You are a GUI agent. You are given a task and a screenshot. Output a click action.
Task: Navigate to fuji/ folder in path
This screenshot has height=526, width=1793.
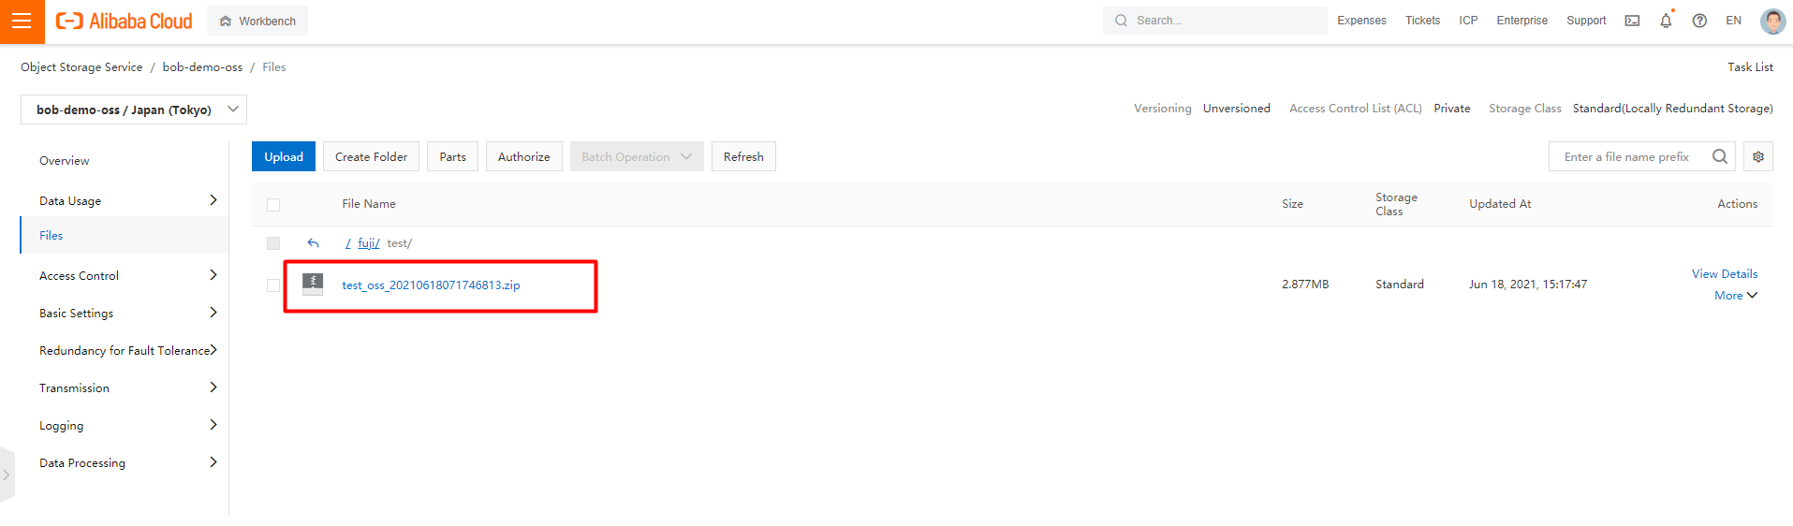[x=369, y=243]
